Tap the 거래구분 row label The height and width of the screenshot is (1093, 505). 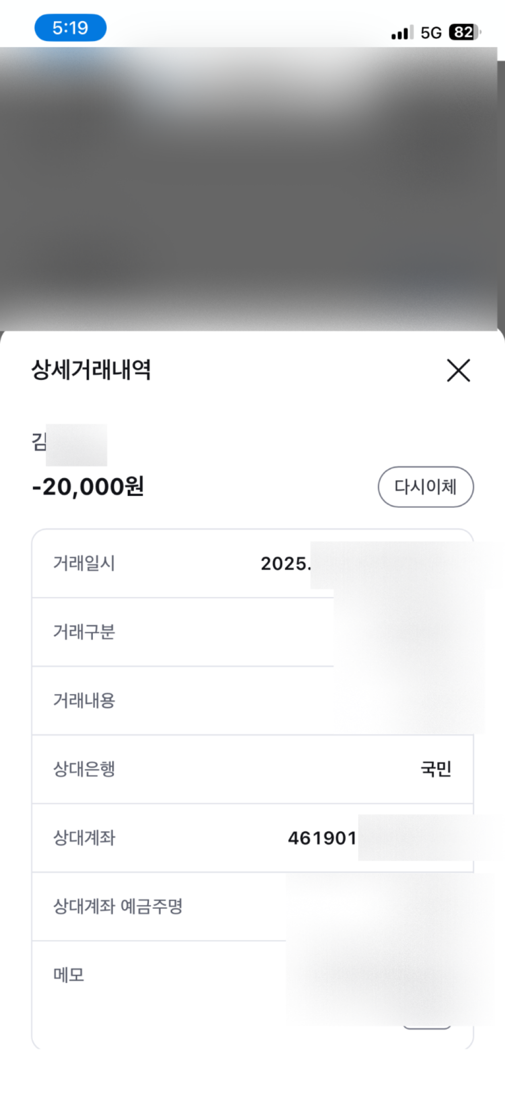[84, 632]
